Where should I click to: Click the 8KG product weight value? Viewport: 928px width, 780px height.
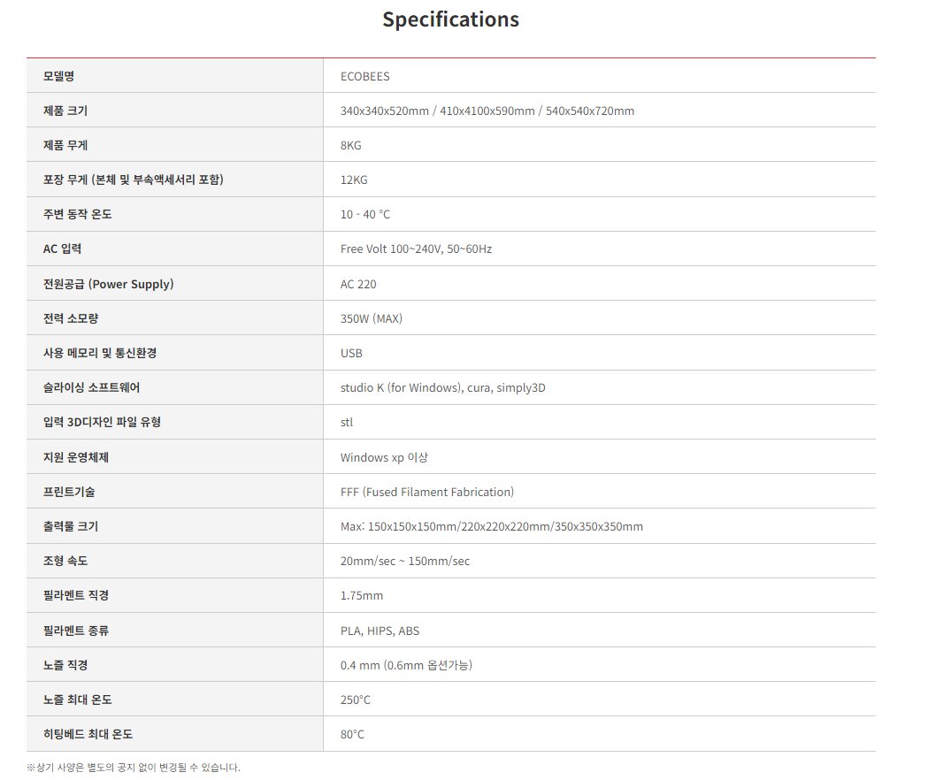pos(350,145)
